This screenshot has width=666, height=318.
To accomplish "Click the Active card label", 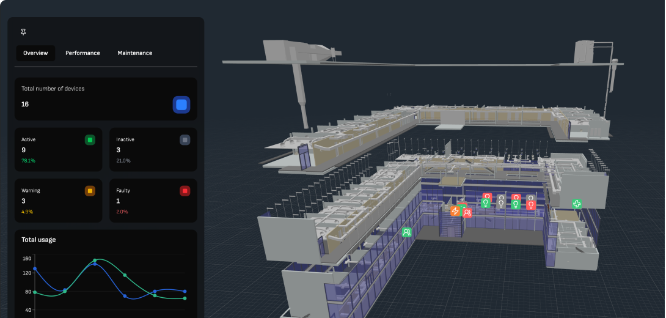I will tap(29, 139).
